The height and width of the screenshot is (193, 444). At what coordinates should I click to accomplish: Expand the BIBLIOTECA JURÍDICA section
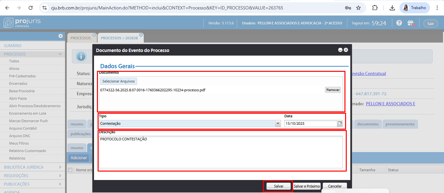coord(60,167)
